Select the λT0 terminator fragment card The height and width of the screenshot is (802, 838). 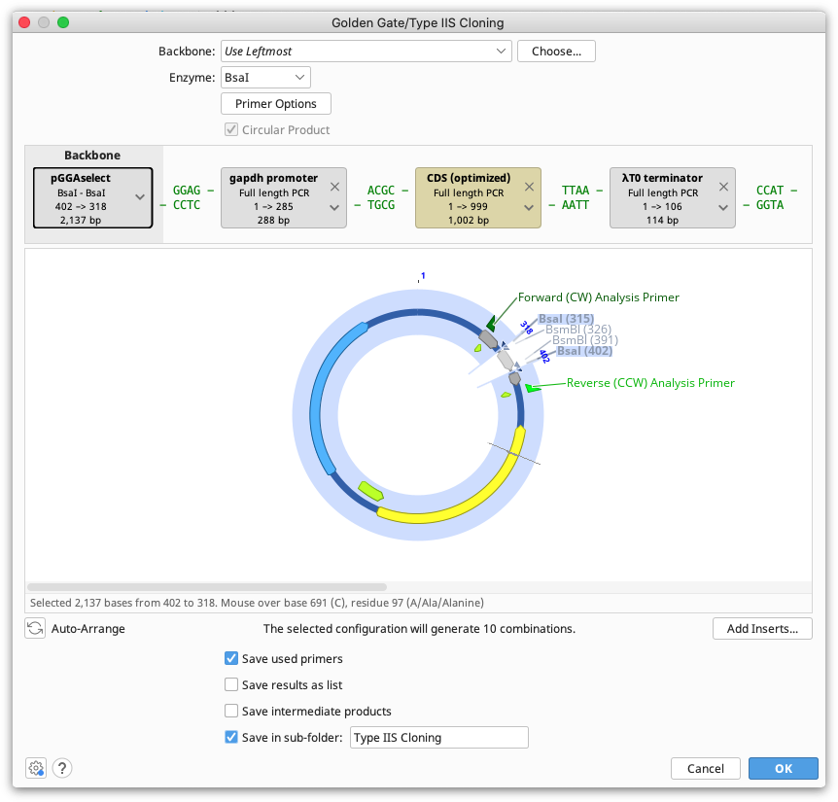coord(673,197)
